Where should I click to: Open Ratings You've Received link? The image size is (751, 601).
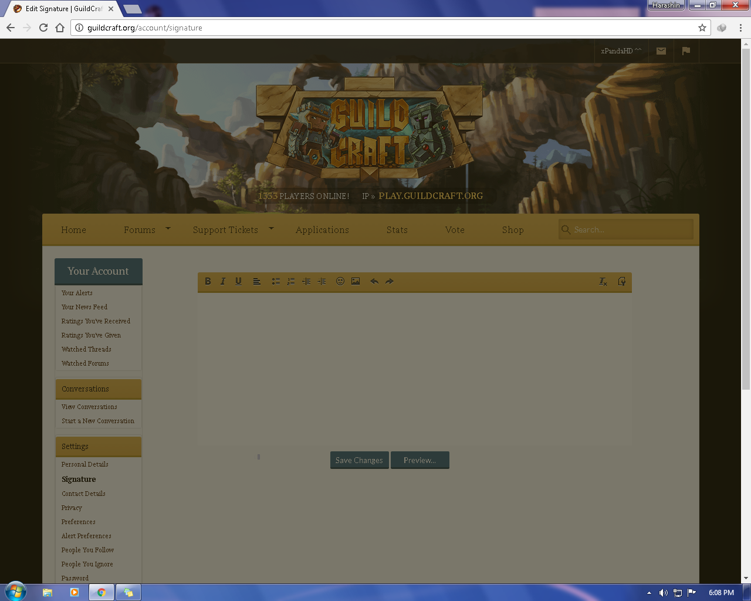click(x=96, y=321)
